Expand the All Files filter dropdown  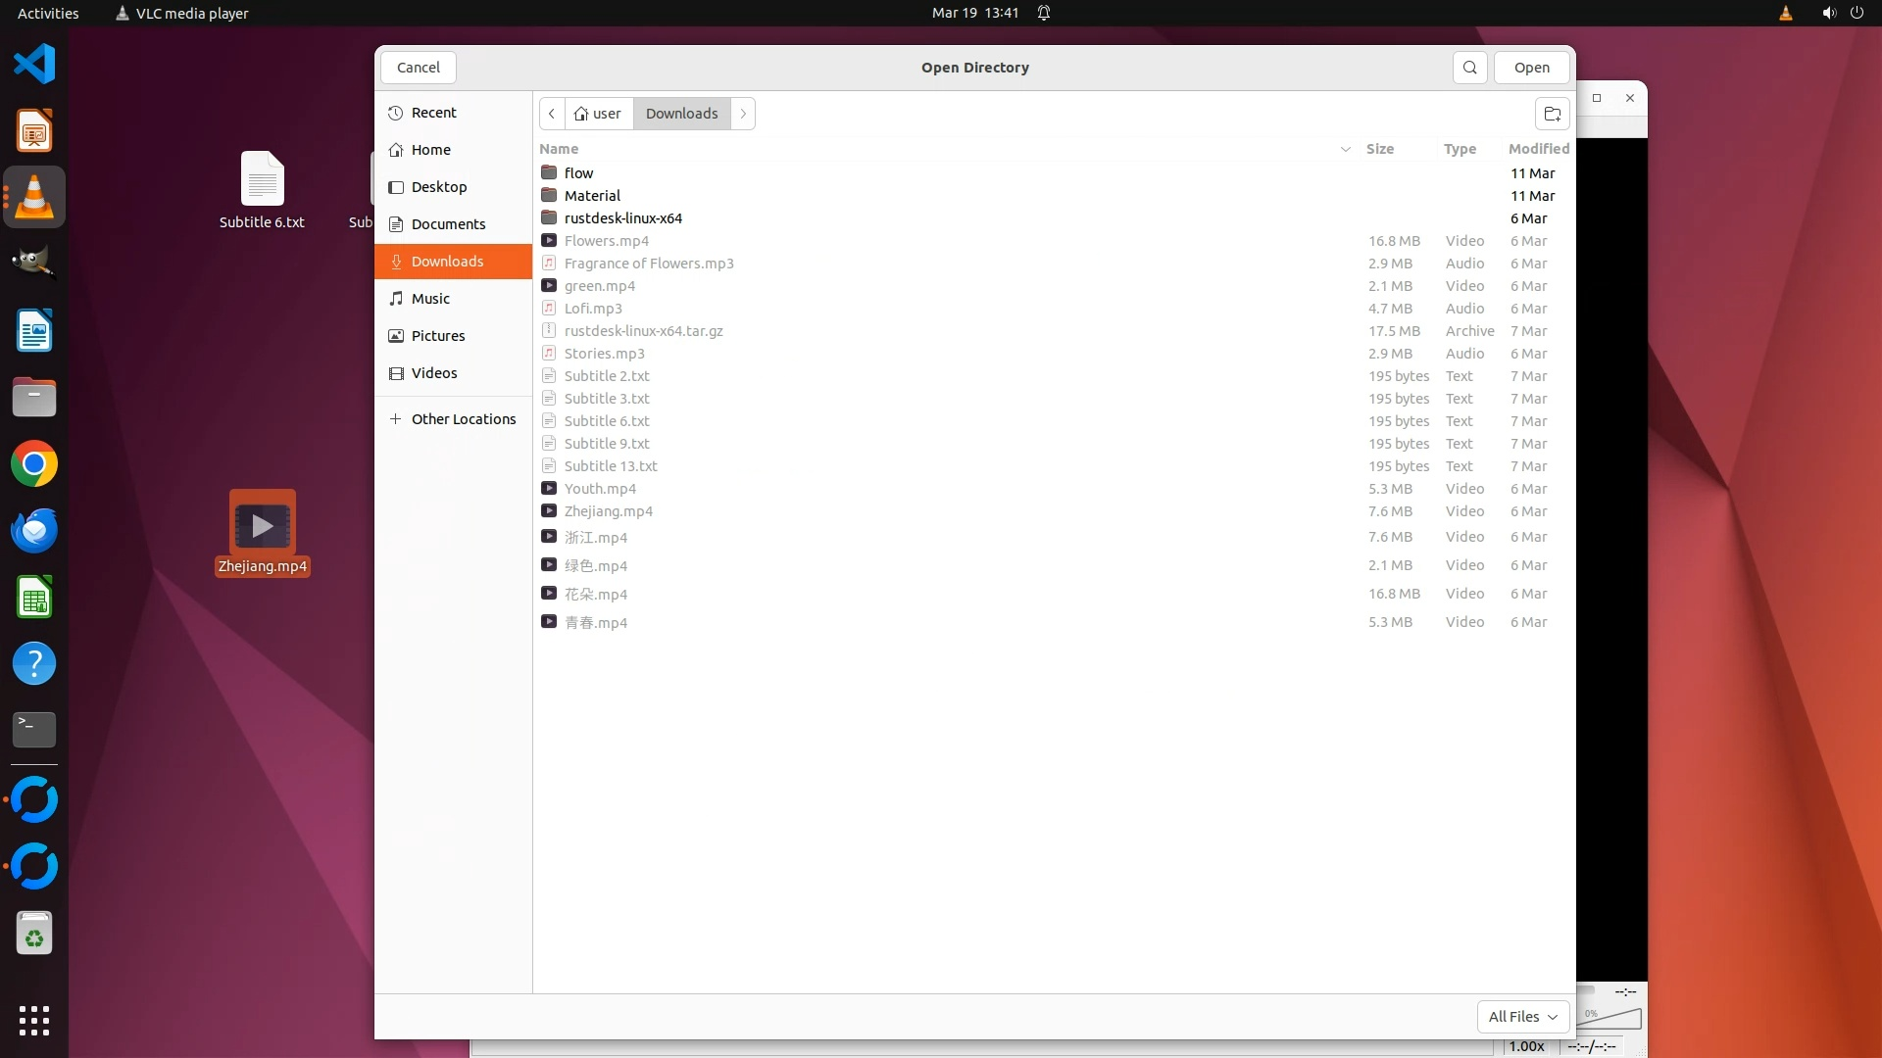(1522, 1017)
